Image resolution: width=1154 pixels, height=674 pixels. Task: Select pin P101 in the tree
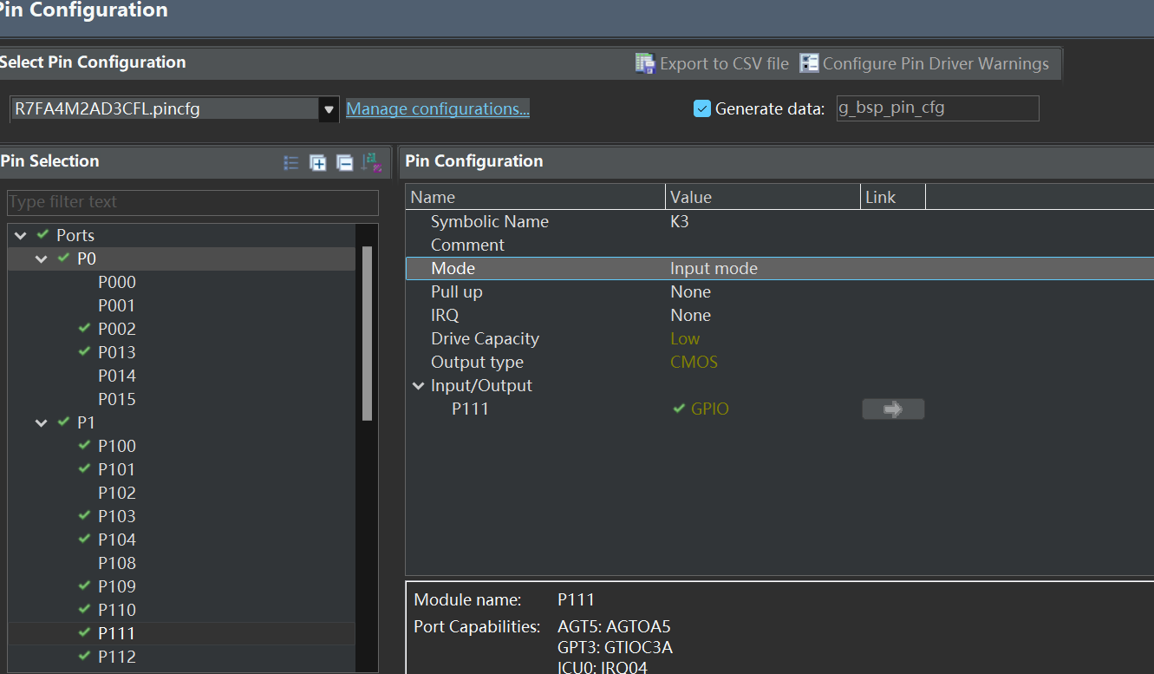pos(116,469)
